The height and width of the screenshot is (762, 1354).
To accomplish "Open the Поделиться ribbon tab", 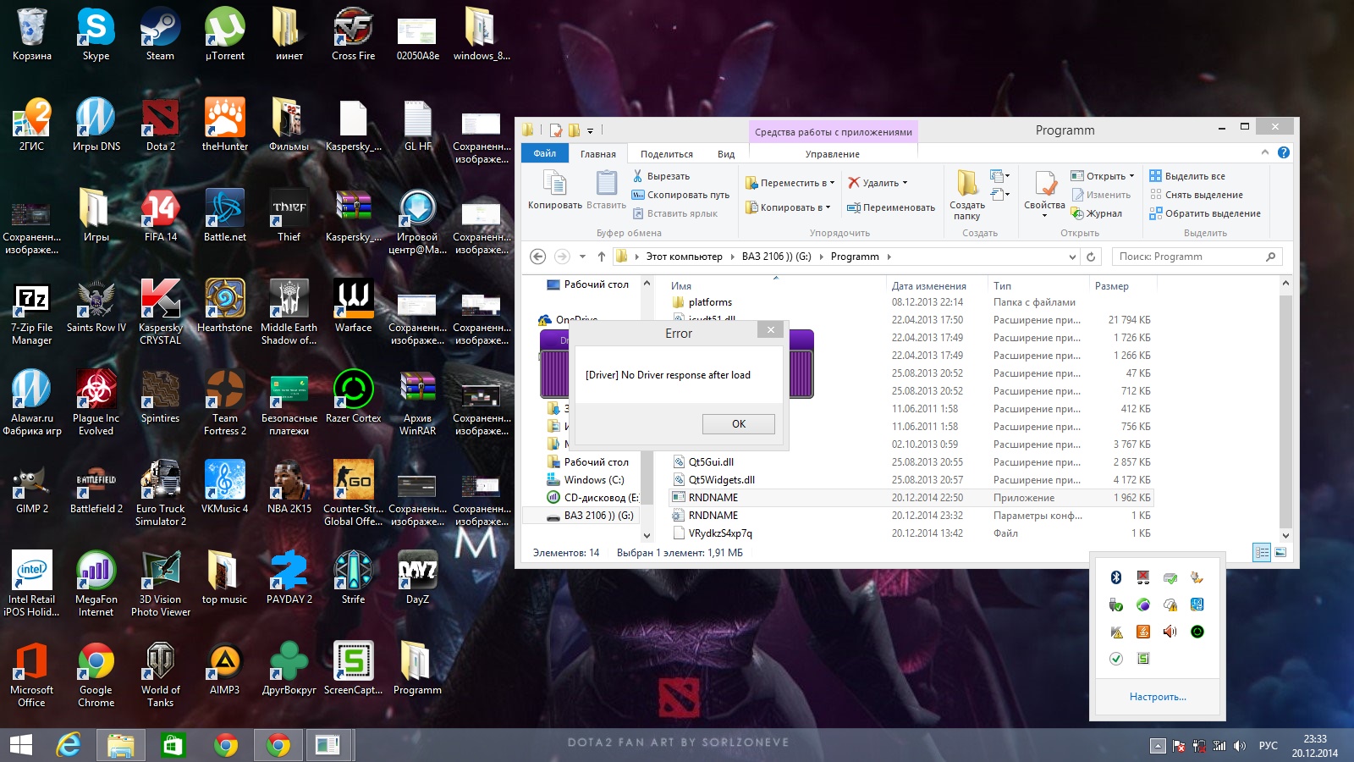I will tap(667, 154).
